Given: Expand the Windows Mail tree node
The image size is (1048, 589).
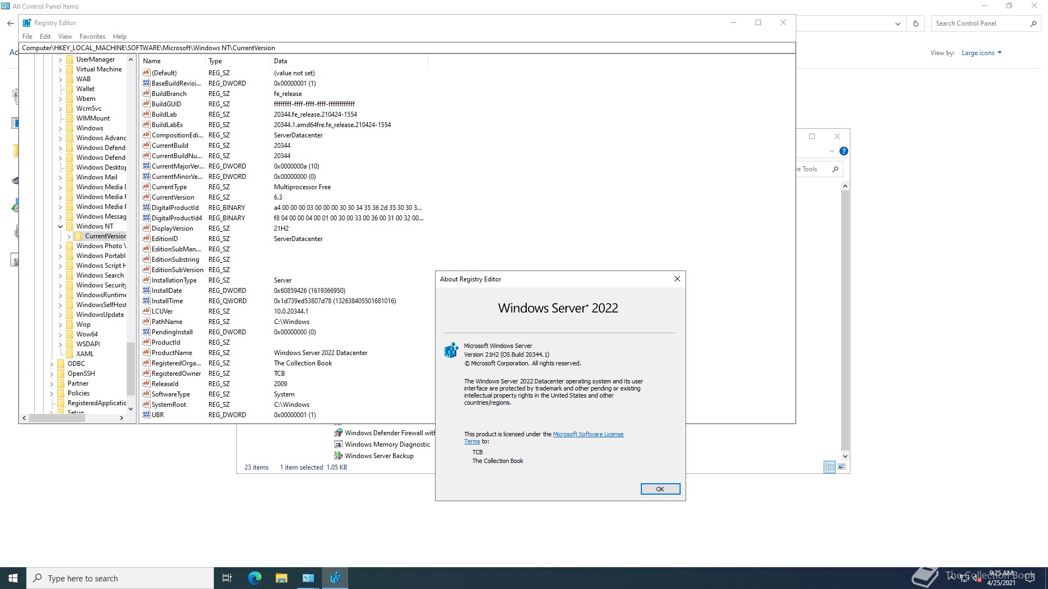Looking at the screenshot, I should click(60, 177).
